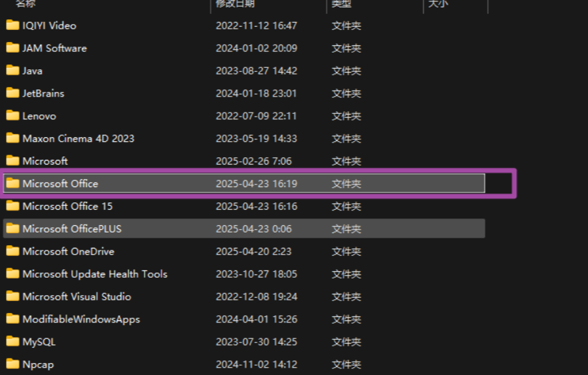
Task: Select the ModifiableWindowsApps folder name
Action: pos(81,320)
